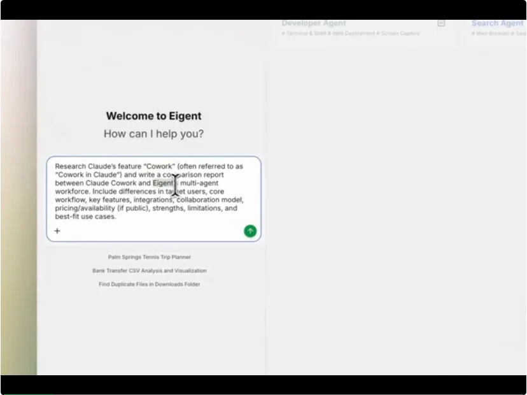Open the Developer Agent card options icon

441,23
